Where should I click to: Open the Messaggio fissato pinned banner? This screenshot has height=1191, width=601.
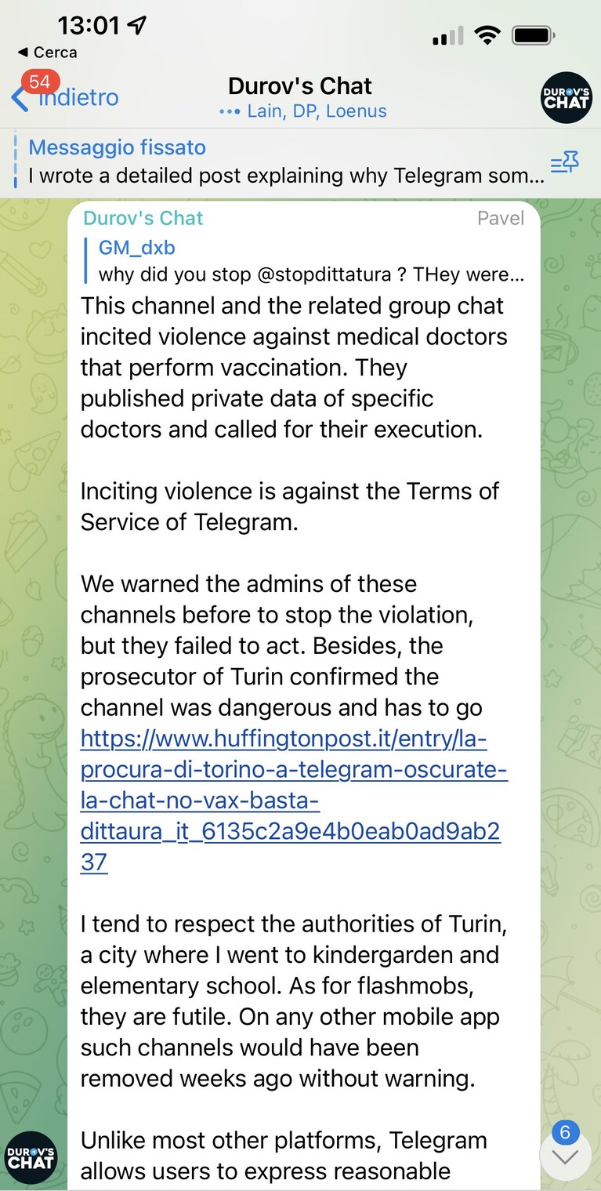[286, 162]
